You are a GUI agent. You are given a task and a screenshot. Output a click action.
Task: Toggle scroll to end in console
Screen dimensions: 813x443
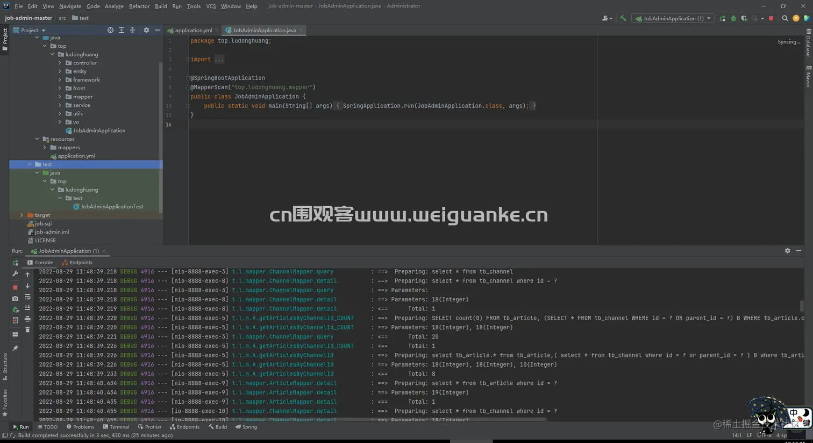coord(27,308)
